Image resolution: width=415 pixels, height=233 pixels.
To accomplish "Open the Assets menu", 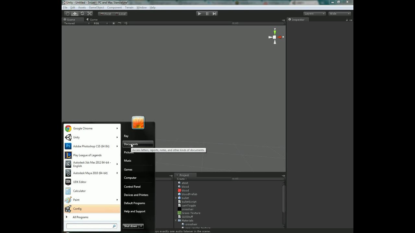I will click(x=82, y=7).
